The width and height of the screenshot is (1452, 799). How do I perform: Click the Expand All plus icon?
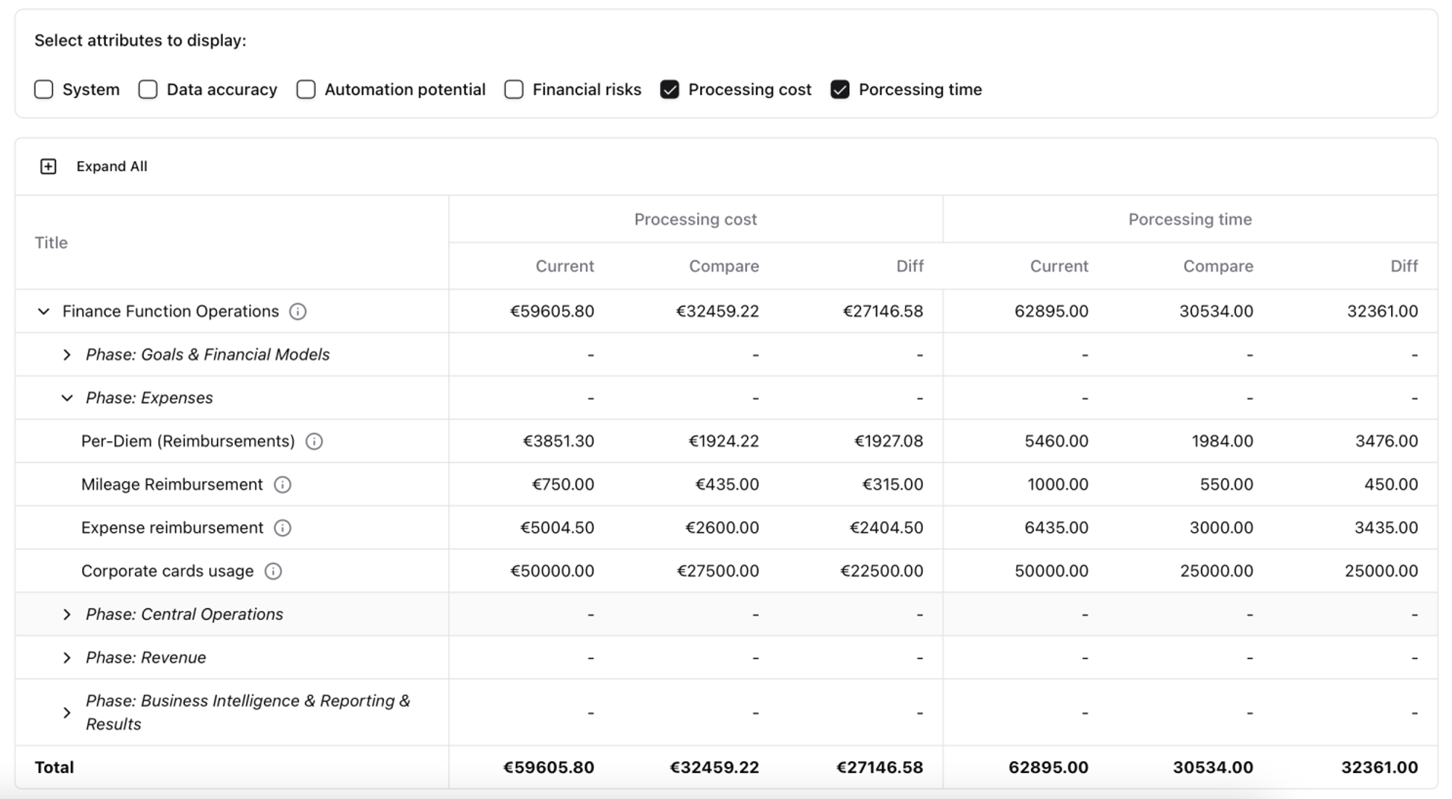click(48, 167)
